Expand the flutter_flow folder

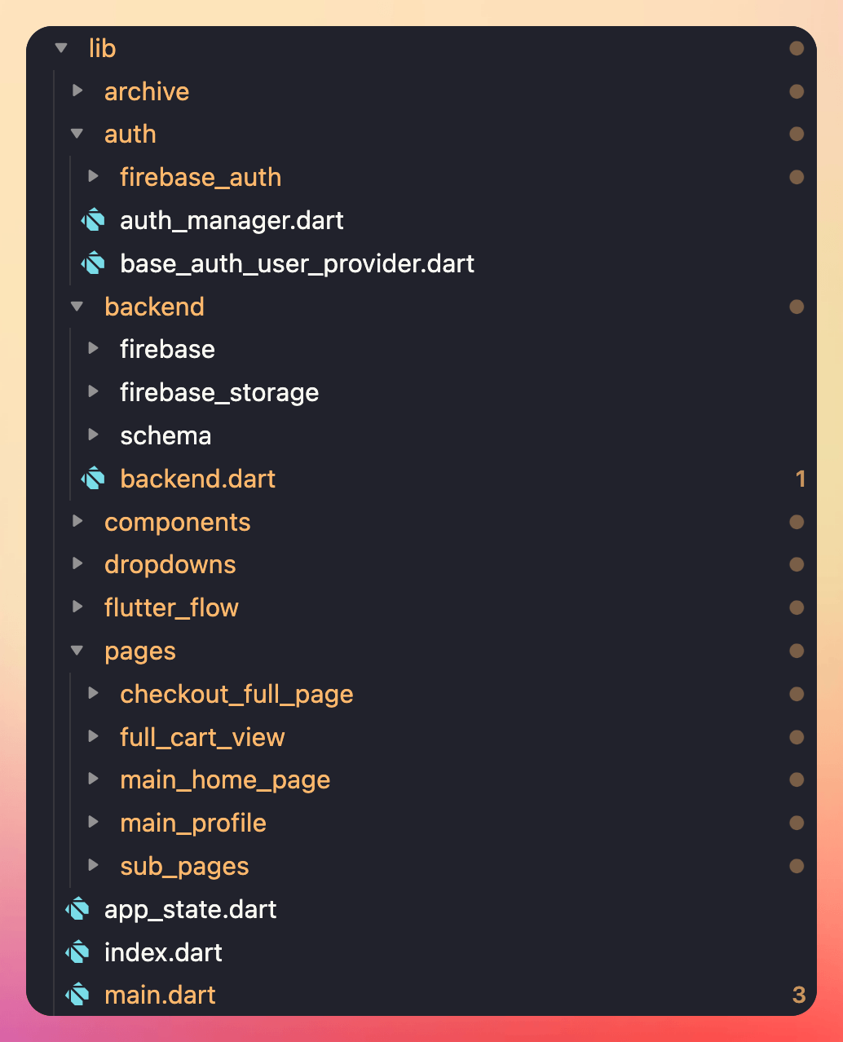(77, 607)
